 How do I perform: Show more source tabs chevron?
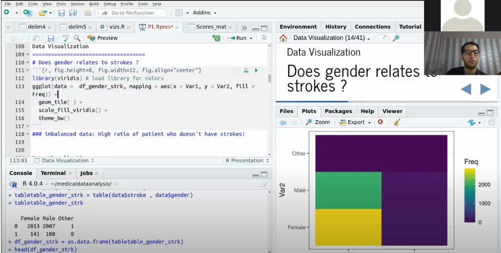(x=244, y=28)
